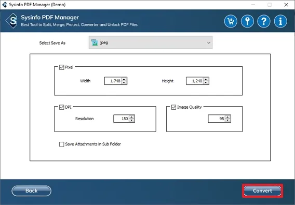The width and height of the screenshot is (295, 205).
Task: Click the 'Height' label
Action: (x=168, y=81)
